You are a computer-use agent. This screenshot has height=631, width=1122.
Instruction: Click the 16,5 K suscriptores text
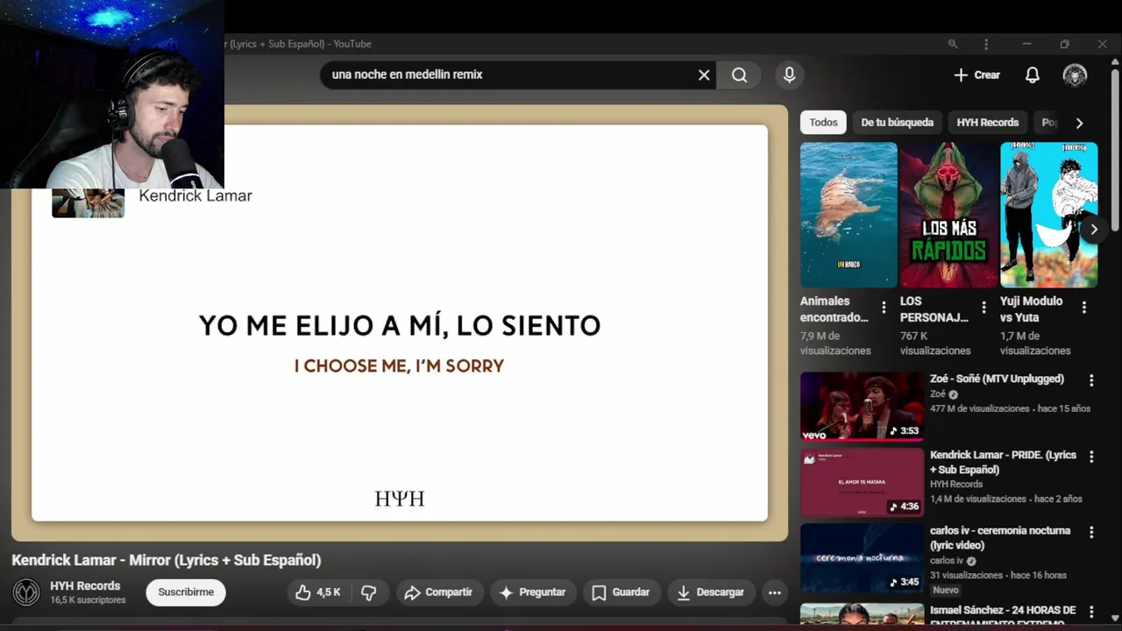88,600
